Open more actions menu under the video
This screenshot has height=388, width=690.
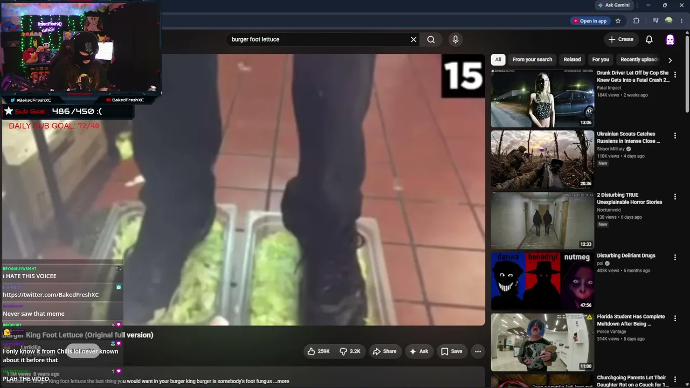pos(478,351)
